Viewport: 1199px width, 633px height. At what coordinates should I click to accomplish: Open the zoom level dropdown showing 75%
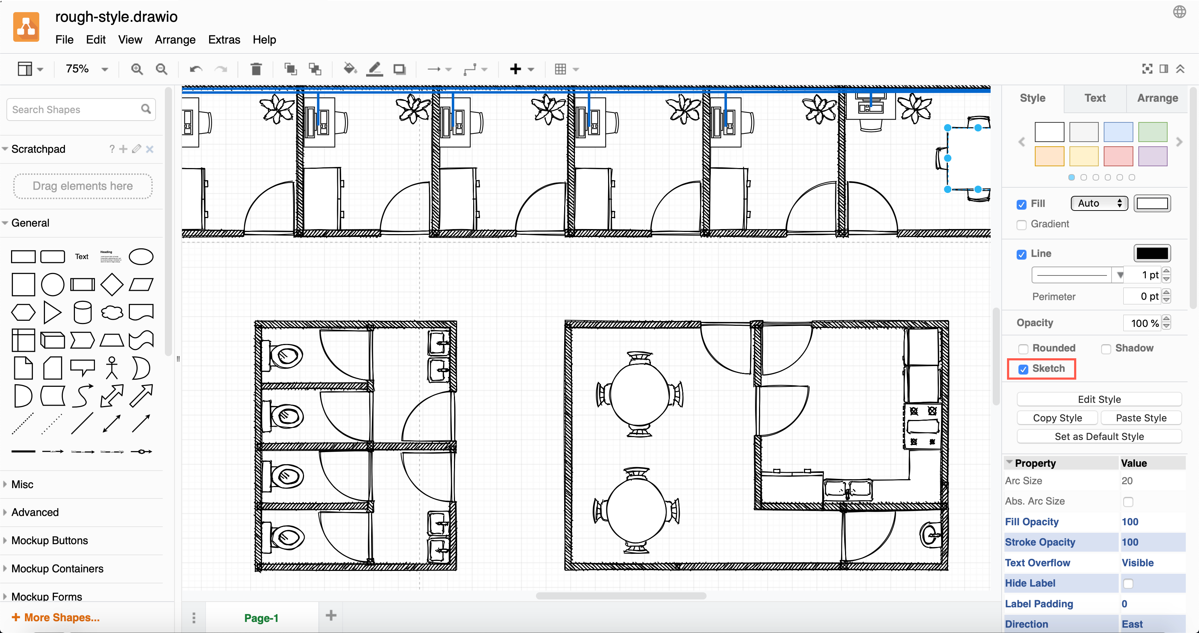(x=86, y=69)
